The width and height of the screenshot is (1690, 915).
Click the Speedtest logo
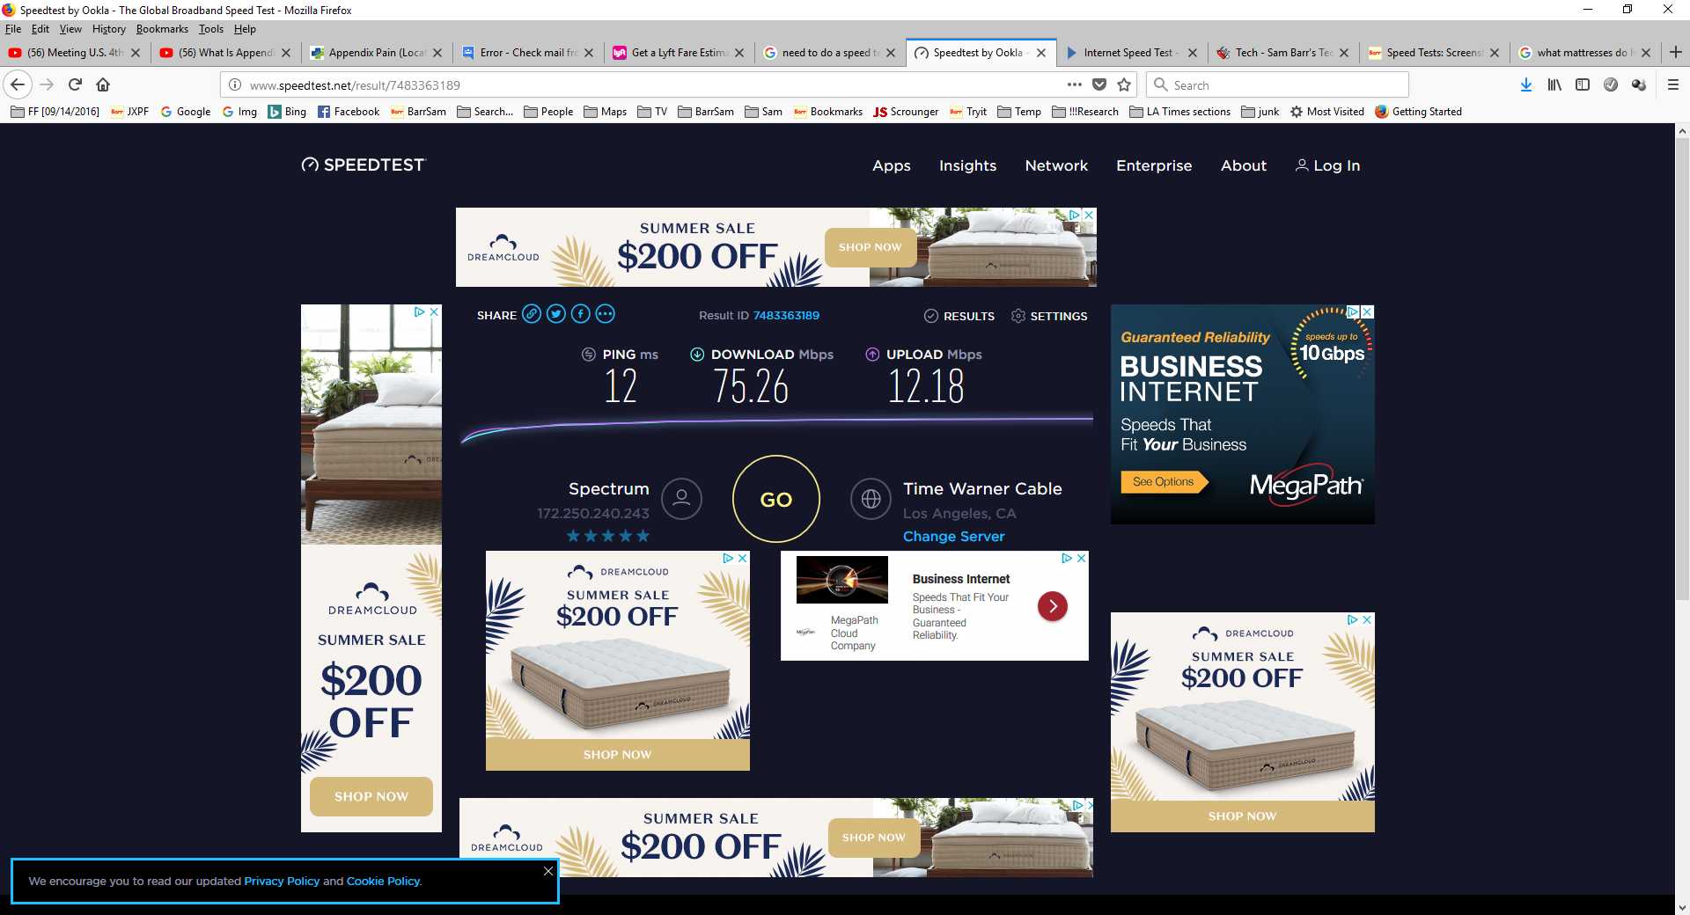[363, 165]
